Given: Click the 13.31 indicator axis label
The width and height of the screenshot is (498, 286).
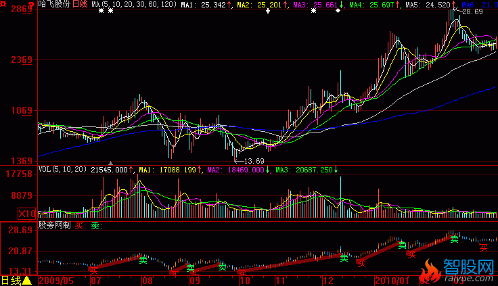Looking at the screenshot, I should (x=20, y=271).
